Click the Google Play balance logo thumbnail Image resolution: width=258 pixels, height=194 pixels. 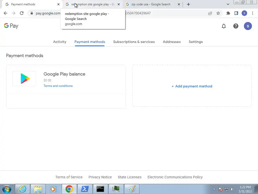tap(24, 79)
